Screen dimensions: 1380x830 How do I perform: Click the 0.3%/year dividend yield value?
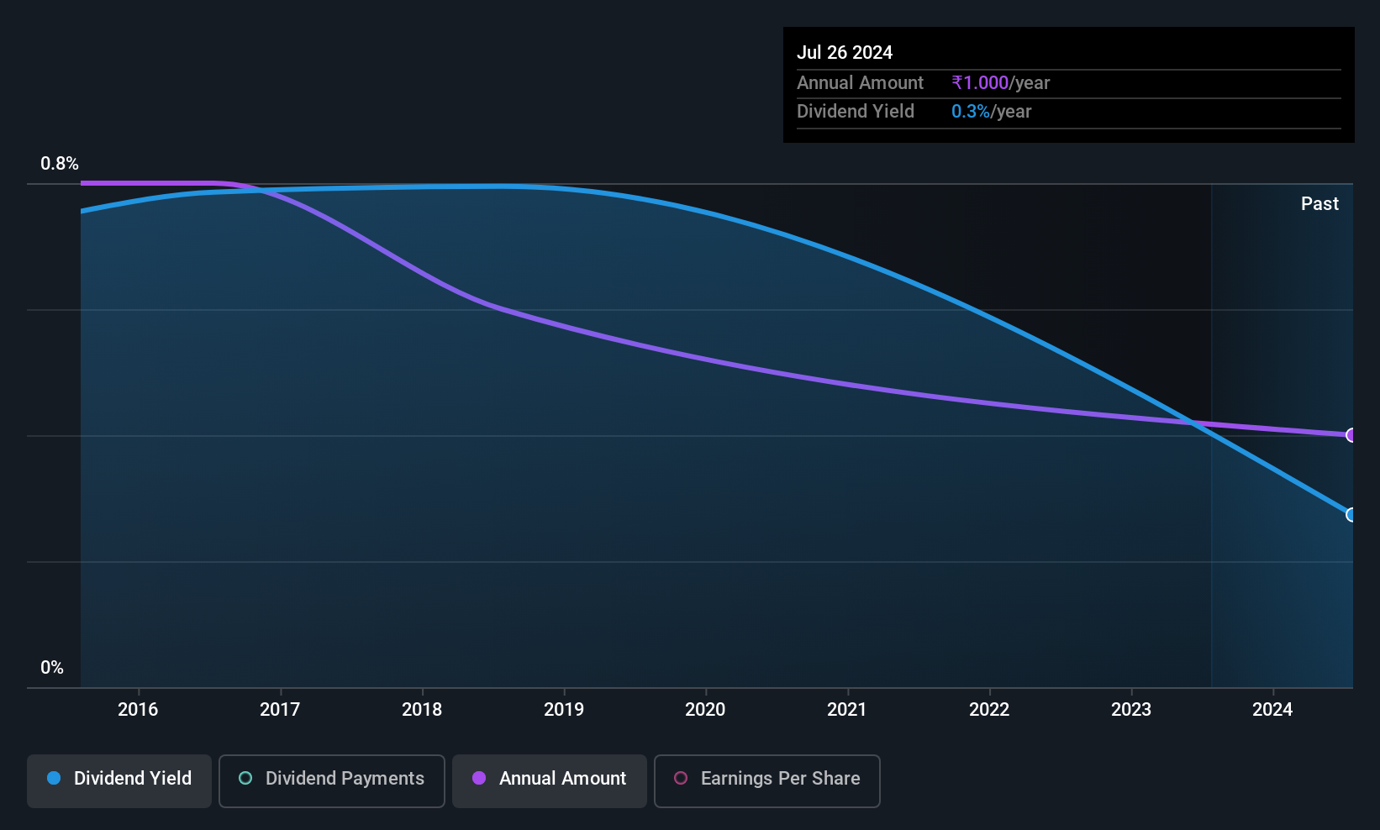(991, 111)
